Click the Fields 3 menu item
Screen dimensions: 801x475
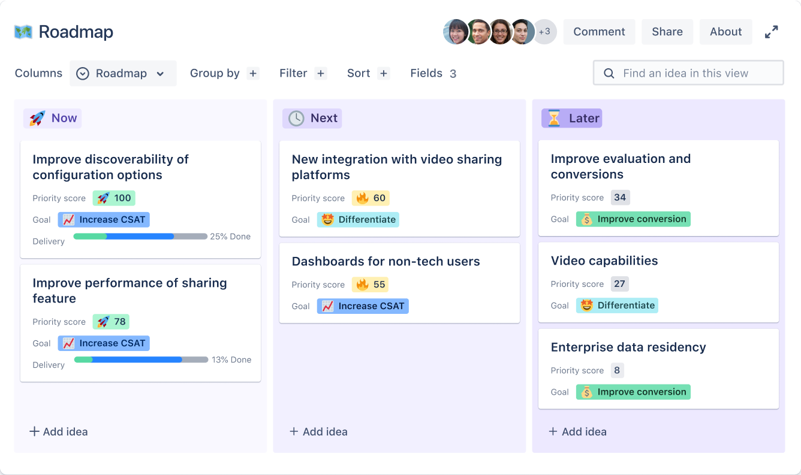433,73
